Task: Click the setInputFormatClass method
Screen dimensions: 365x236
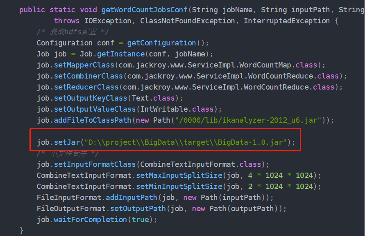Action: point(95,164)
